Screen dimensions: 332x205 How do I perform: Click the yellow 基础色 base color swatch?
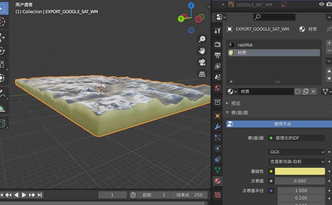coord(300,171)
